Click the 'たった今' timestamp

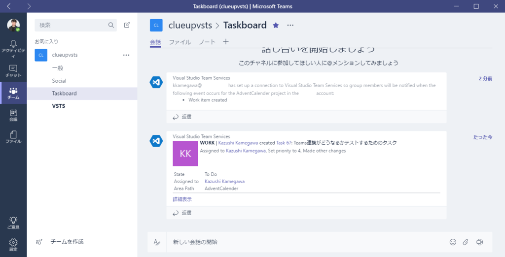[482, 137]
